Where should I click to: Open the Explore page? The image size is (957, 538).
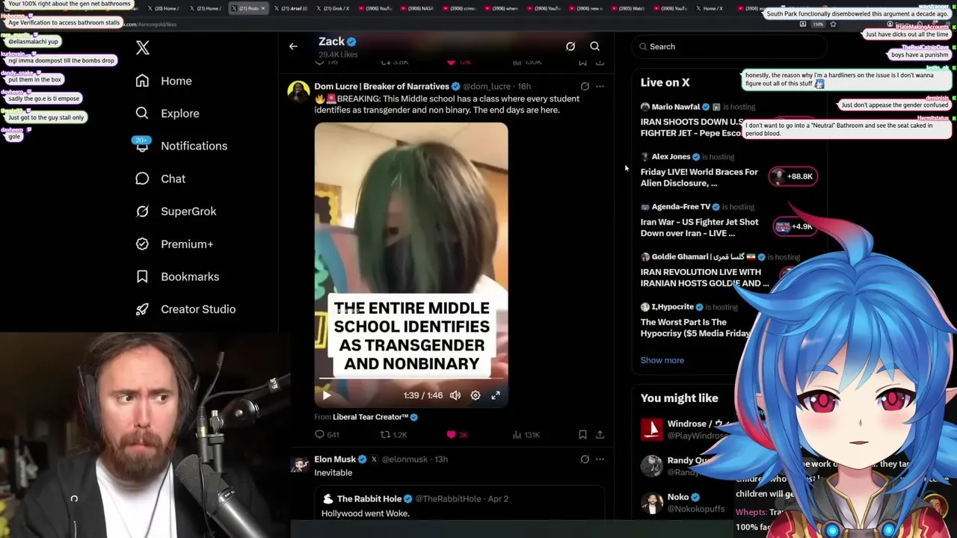(x=167, y=113)
